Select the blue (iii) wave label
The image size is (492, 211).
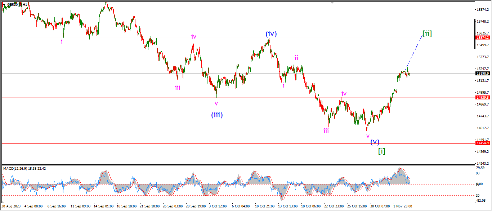pos(216,115)
